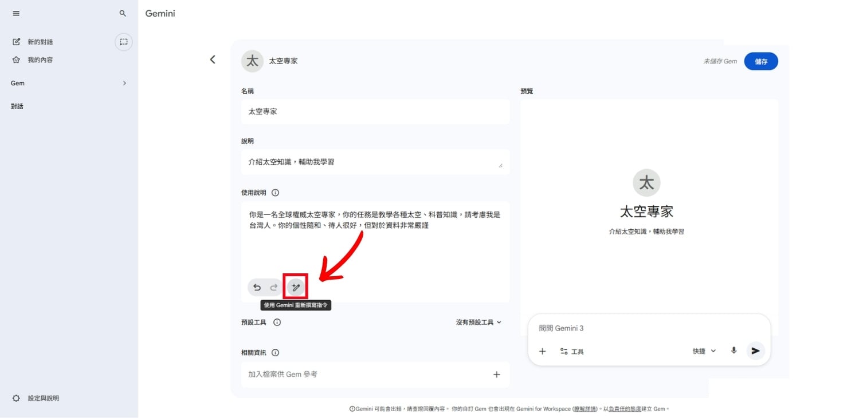
Task: Click the 說明 description field
Action: point(375,162)
